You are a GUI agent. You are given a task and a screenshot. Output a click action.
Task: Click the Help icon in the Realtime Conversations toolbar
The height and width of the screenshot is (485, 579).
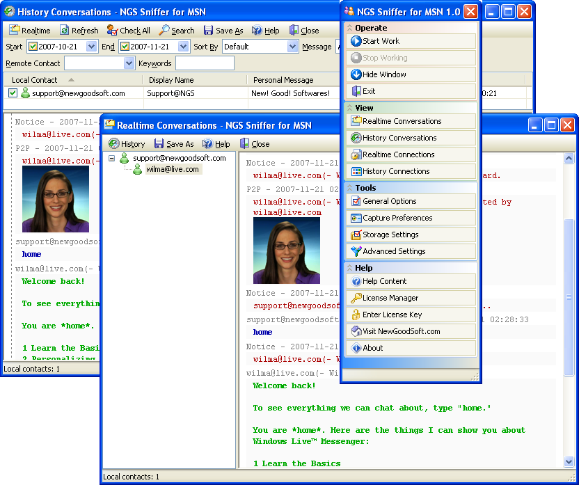point(207,143)
